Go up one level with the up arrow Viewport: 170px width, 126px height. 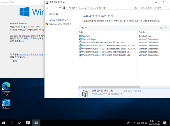click(60, 8)
